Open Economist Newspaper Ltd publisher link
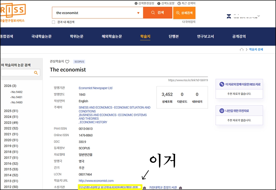Viewport: 276px width, 190px height. pyautogui.click(x=96, y=88)
